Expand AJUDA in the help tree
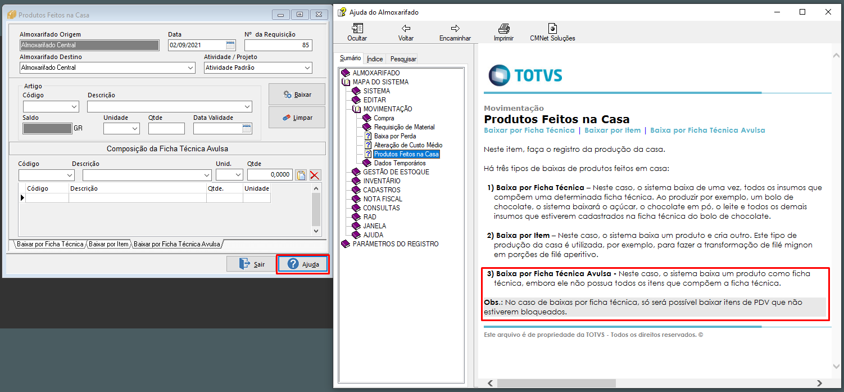The width and height of the screenshot is (844, 392). [373, 235]
